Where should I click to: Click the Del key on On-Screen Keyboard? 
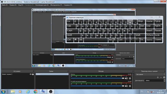142,26
